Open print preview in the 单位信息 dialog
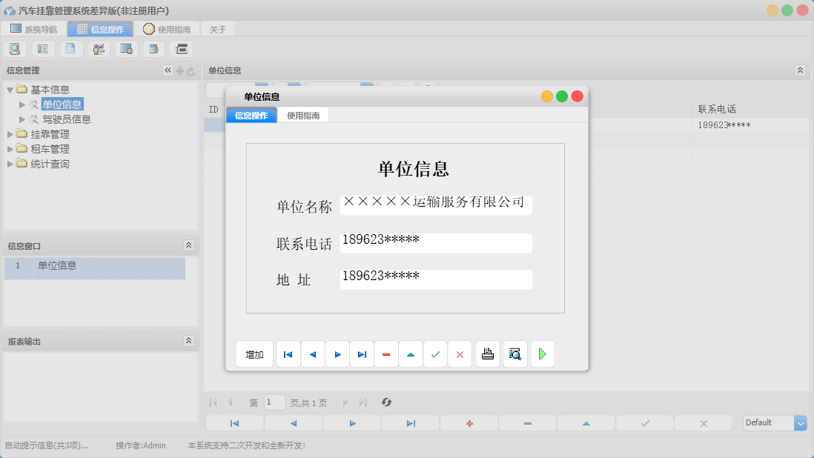Image resolution: width=814 pixels, height=458 pixels. (x=514, y=354)
